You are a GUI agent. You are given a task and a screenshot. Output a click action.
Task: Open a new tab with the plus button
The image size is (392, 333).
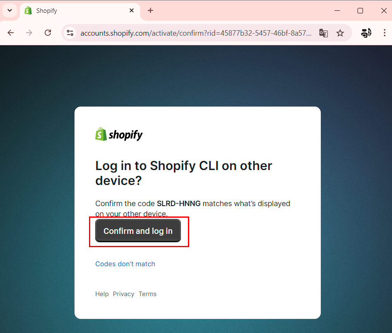click(x=150, y=10)
